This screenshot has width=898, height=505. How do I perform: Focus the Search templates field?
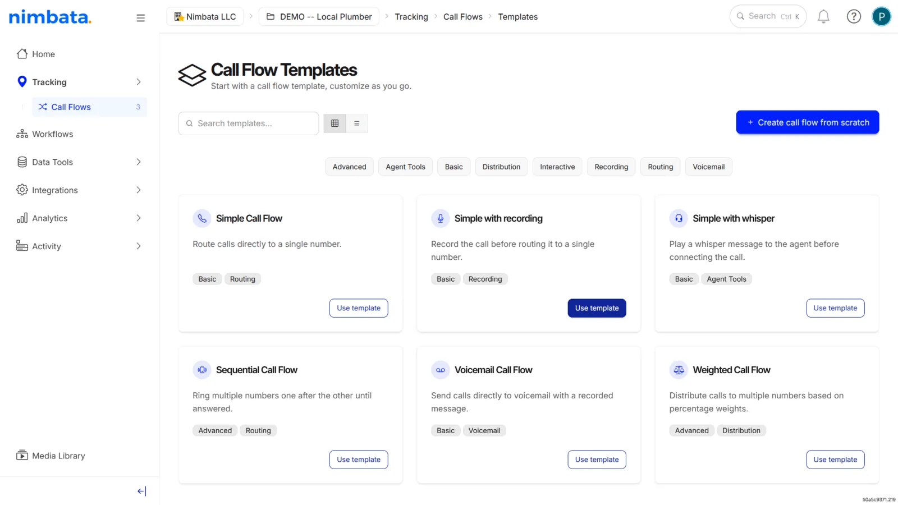(249, 123)
